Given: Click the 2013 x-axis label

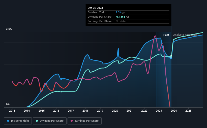Looking at the screenshot, I should point(12,111).
